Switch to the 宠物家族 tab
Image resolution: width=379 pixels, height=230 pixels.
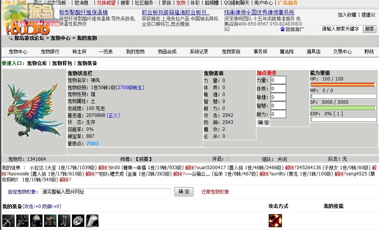pos(231,51)
